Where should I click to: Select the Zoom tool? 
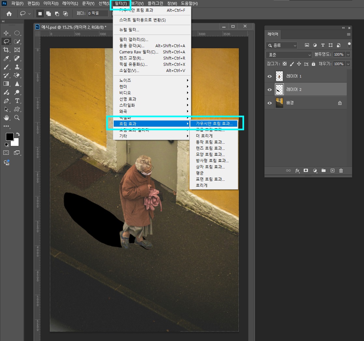(x=17, y=118)
